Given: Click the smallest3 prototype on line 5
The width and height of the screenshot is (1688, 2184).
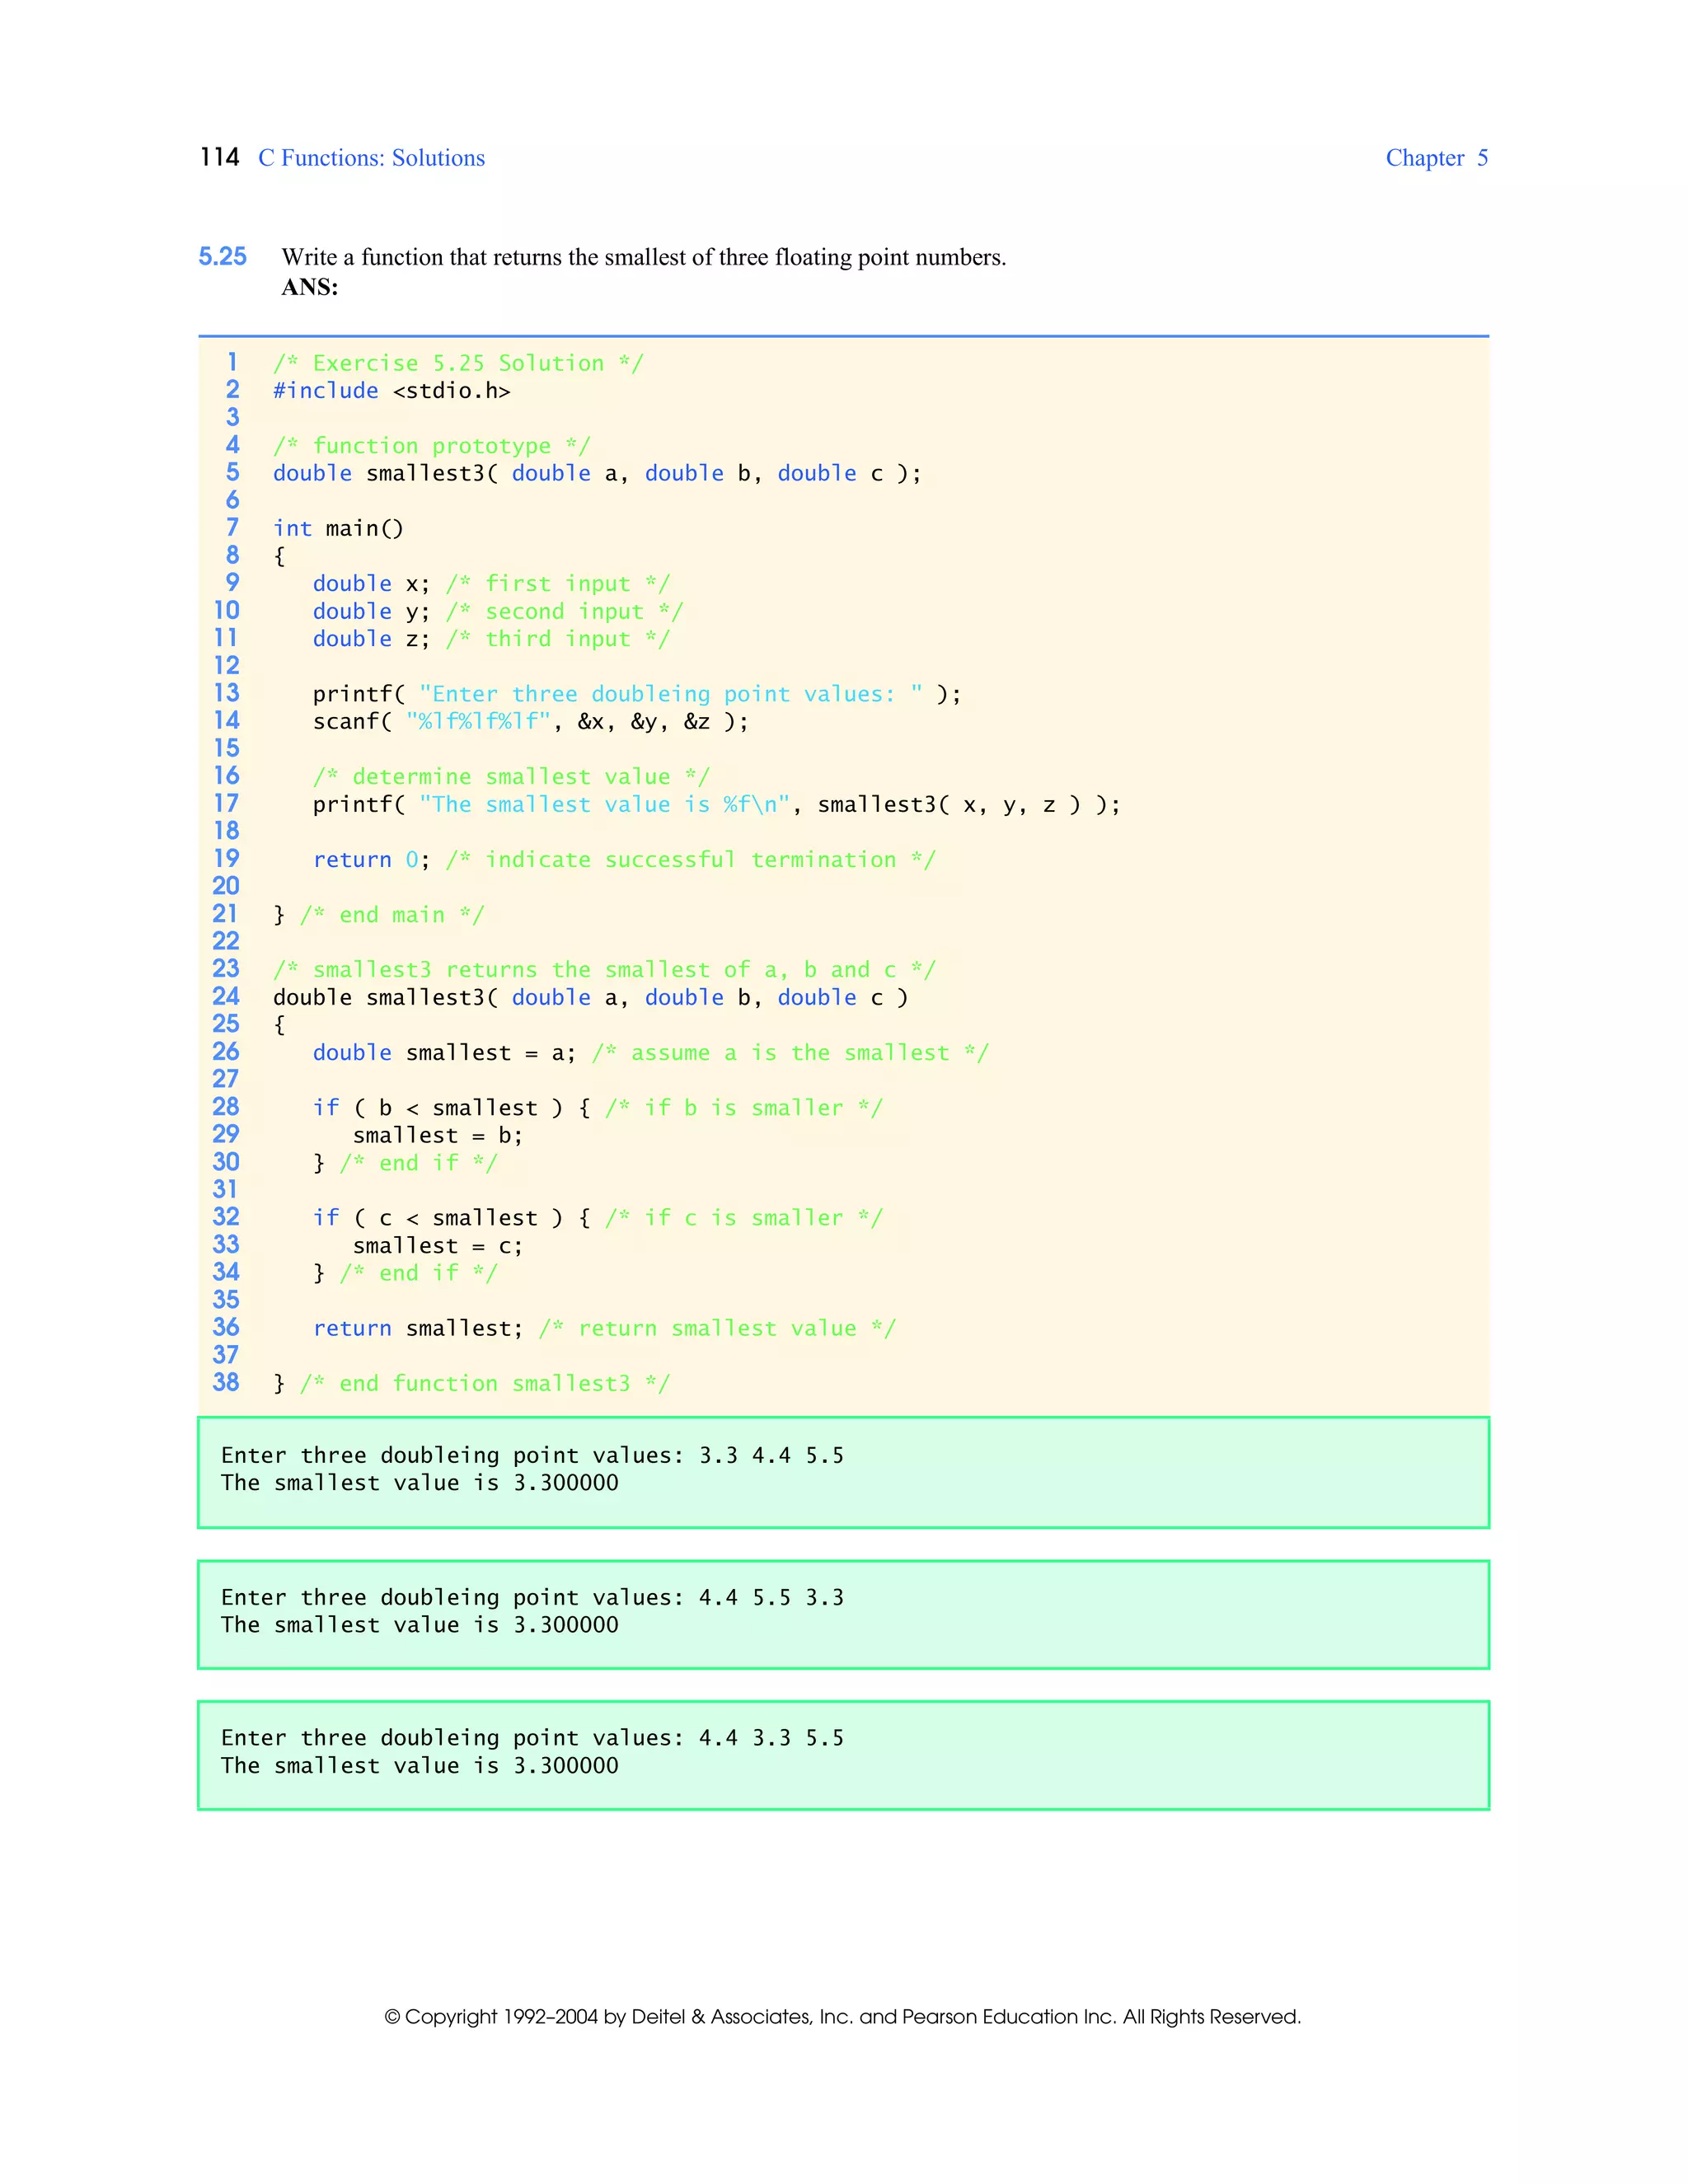Looking at the screenshot, I should (597, 473).
